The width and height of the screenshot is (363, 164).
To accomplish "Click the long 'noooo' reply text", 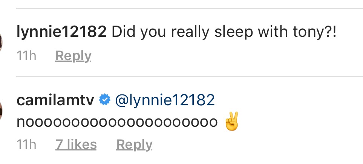I will pyautogui.click(x=117, y=122).
